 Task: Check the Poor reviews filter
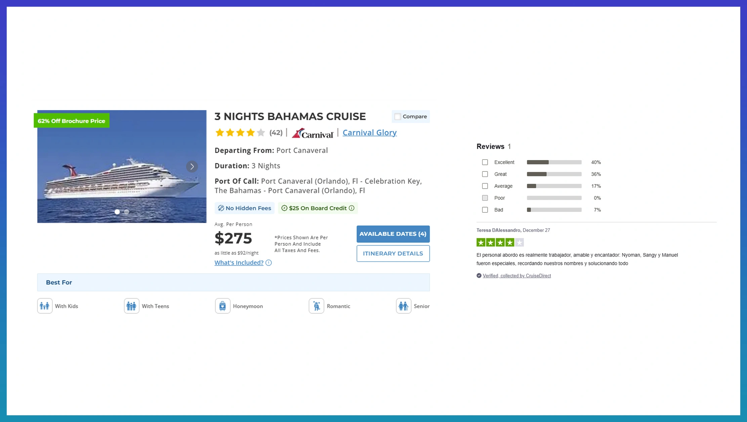tap(485, 198)
